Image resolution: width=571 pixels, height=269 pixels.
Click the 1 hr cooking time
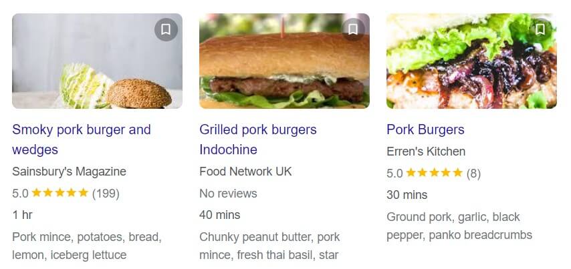coord(22,215)
